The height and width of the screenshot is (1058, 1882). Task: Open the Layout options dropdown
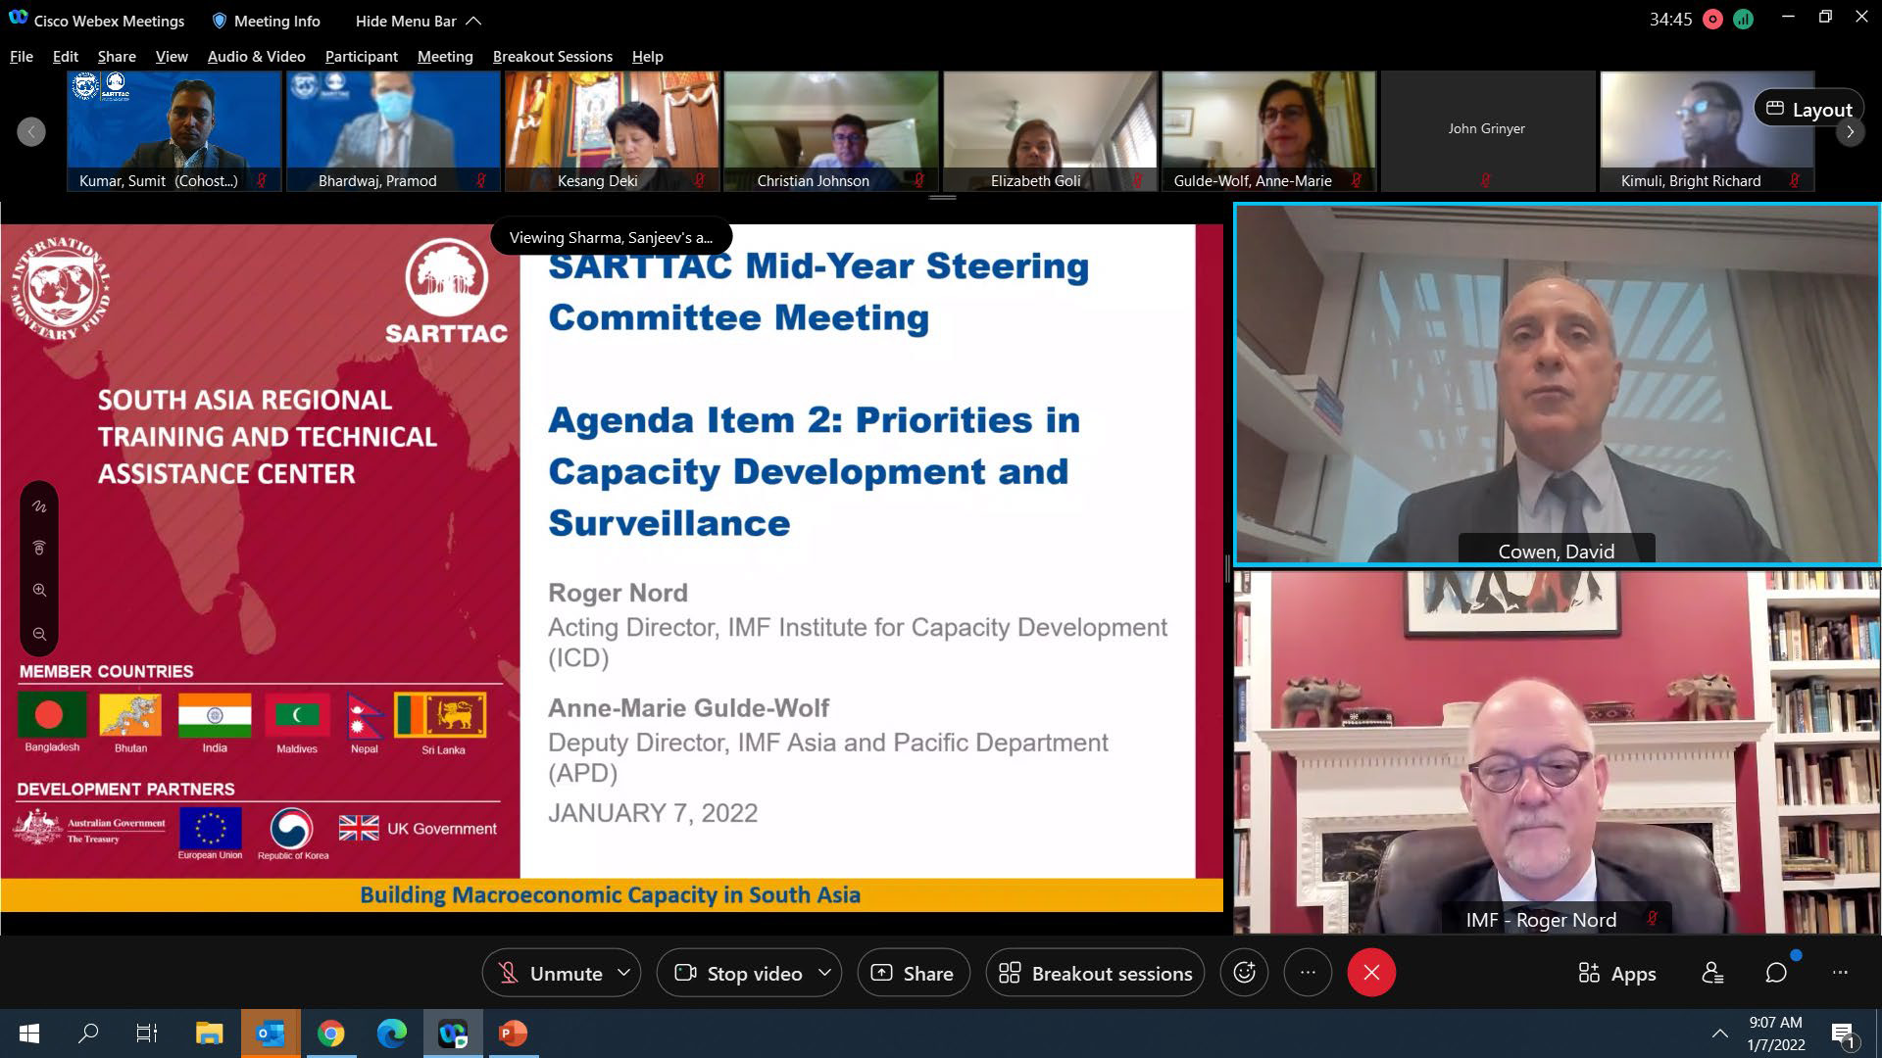pos(1808,110)
